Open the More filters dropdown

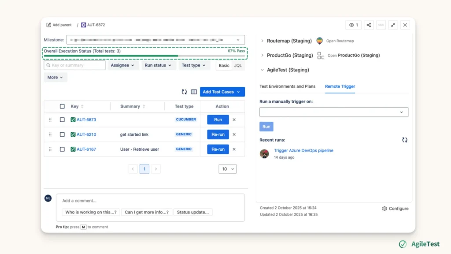[55, 78]
